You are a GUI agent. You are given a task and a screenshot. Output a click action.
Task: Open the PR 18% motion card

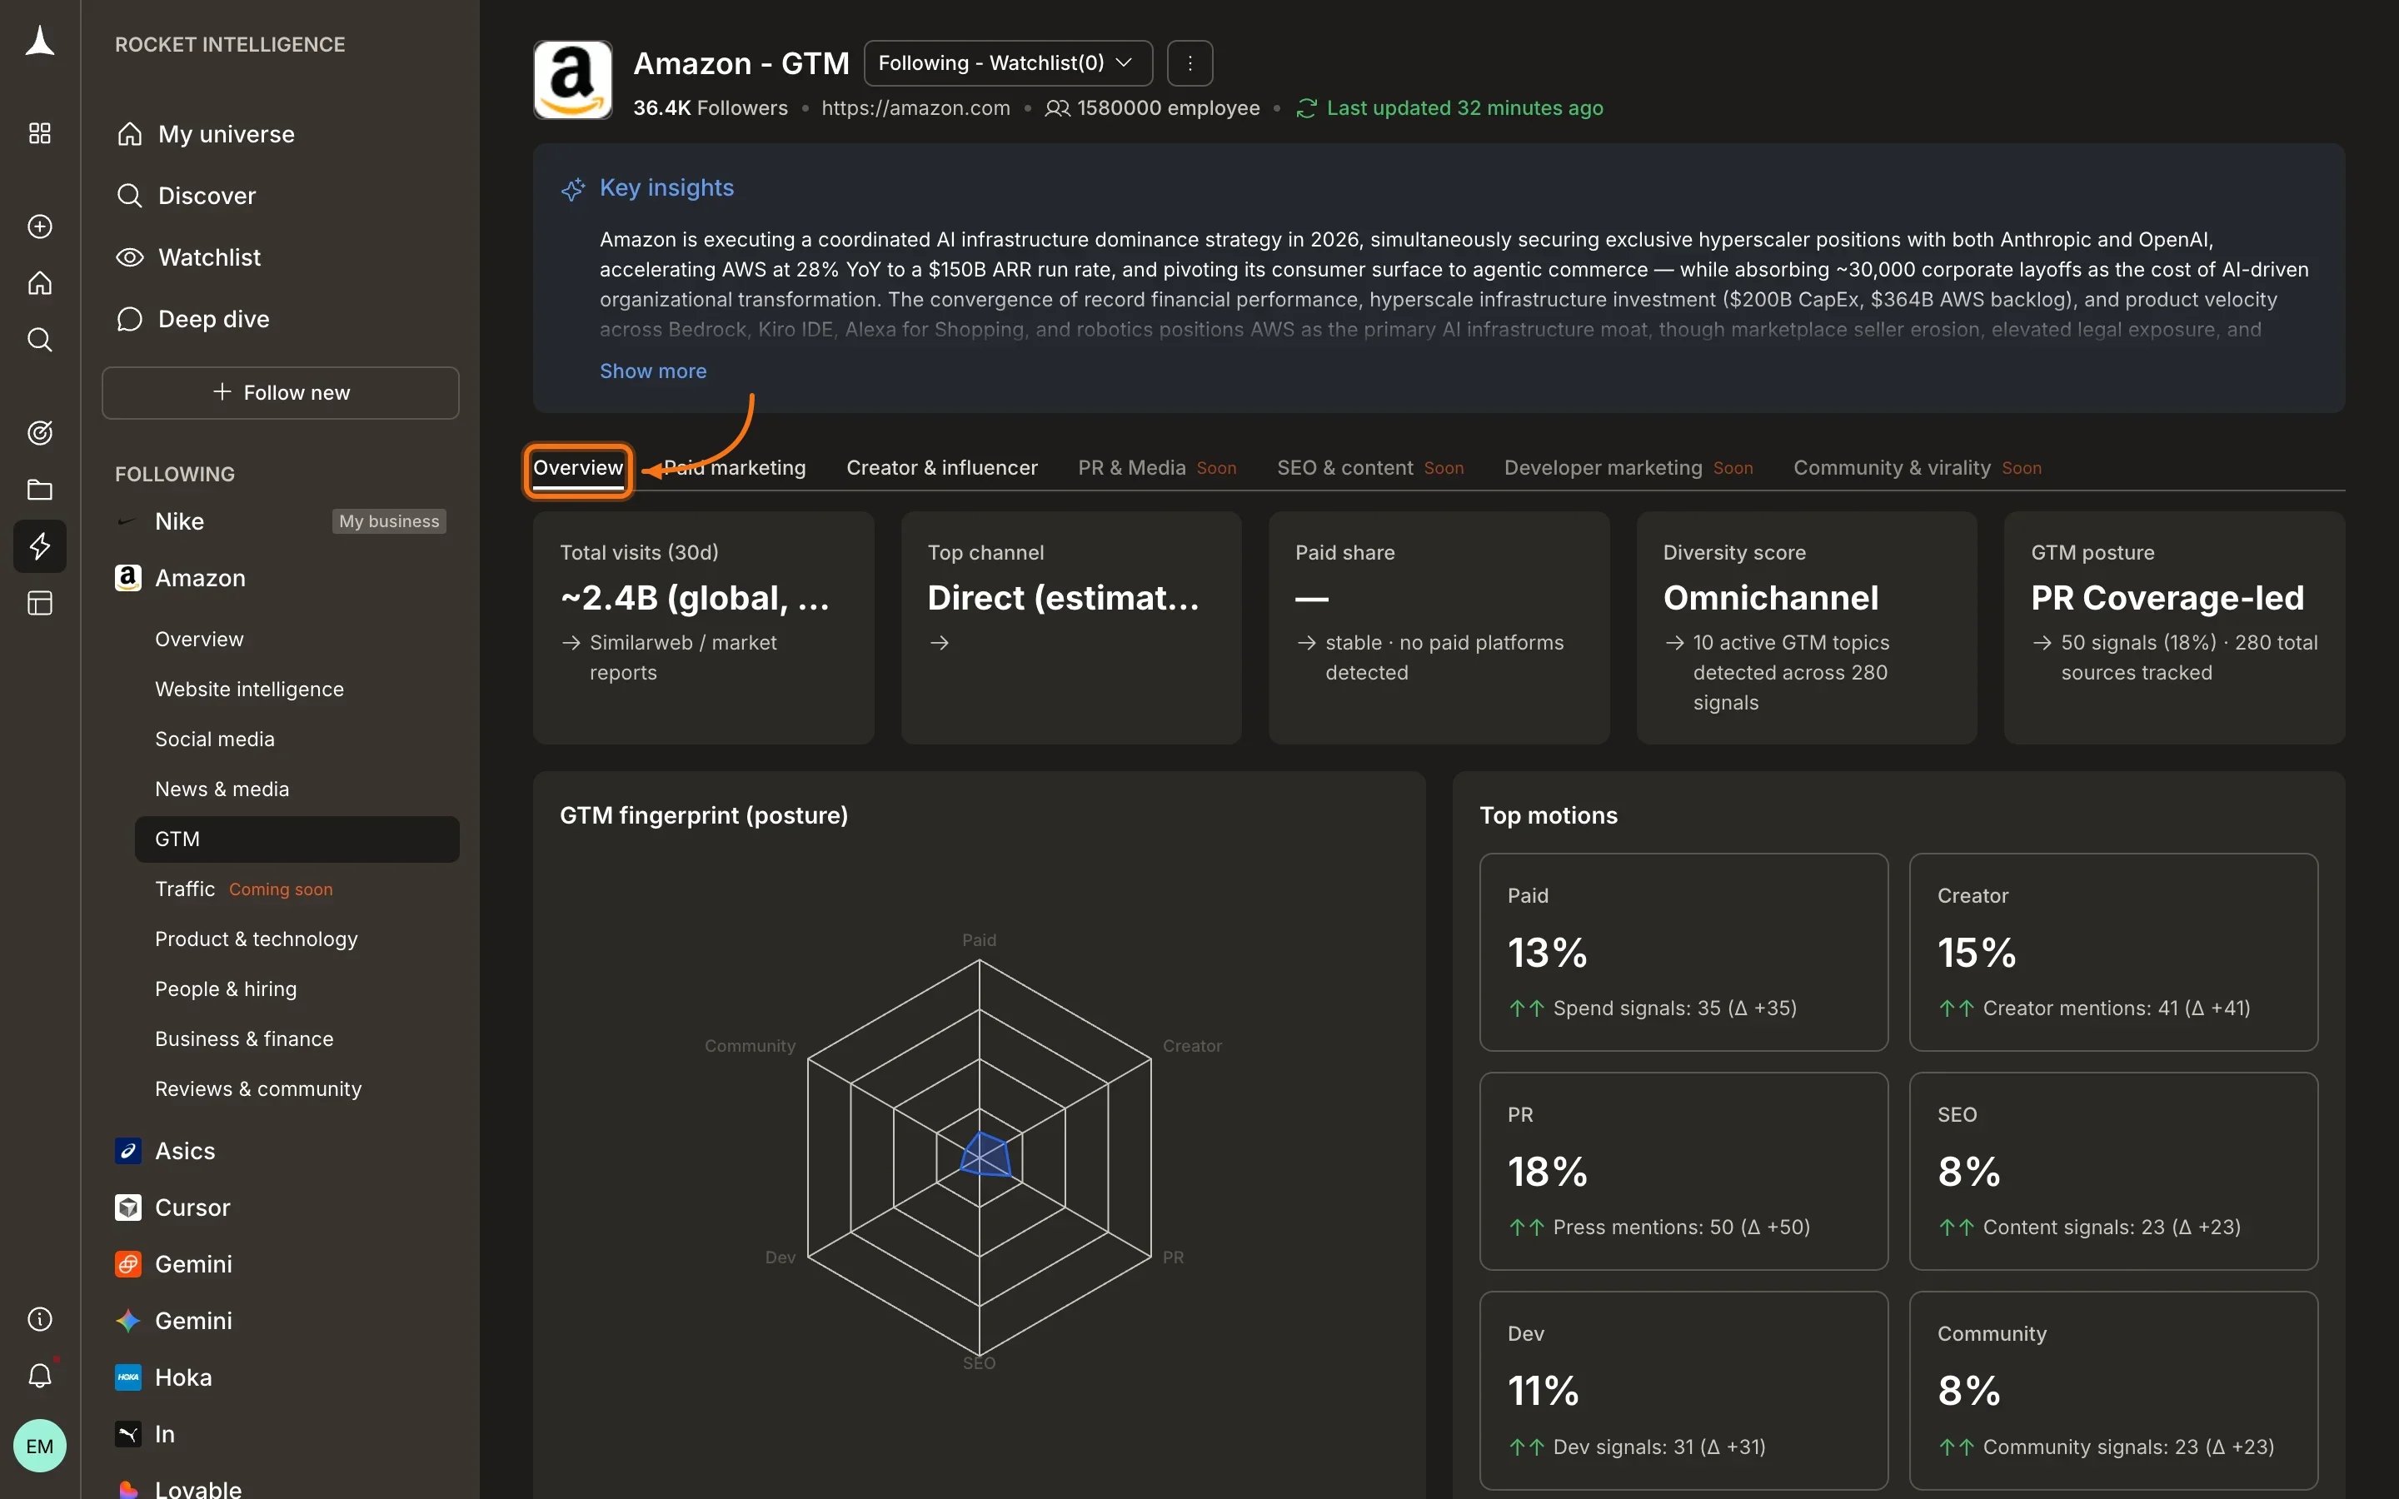click(x=1683, y=1171)
